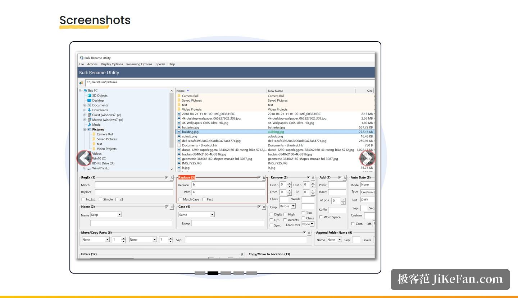This screenshot has width=518, height=298.
Task: Click the folder tree vertical scrollbar
Action: [172, 130]
